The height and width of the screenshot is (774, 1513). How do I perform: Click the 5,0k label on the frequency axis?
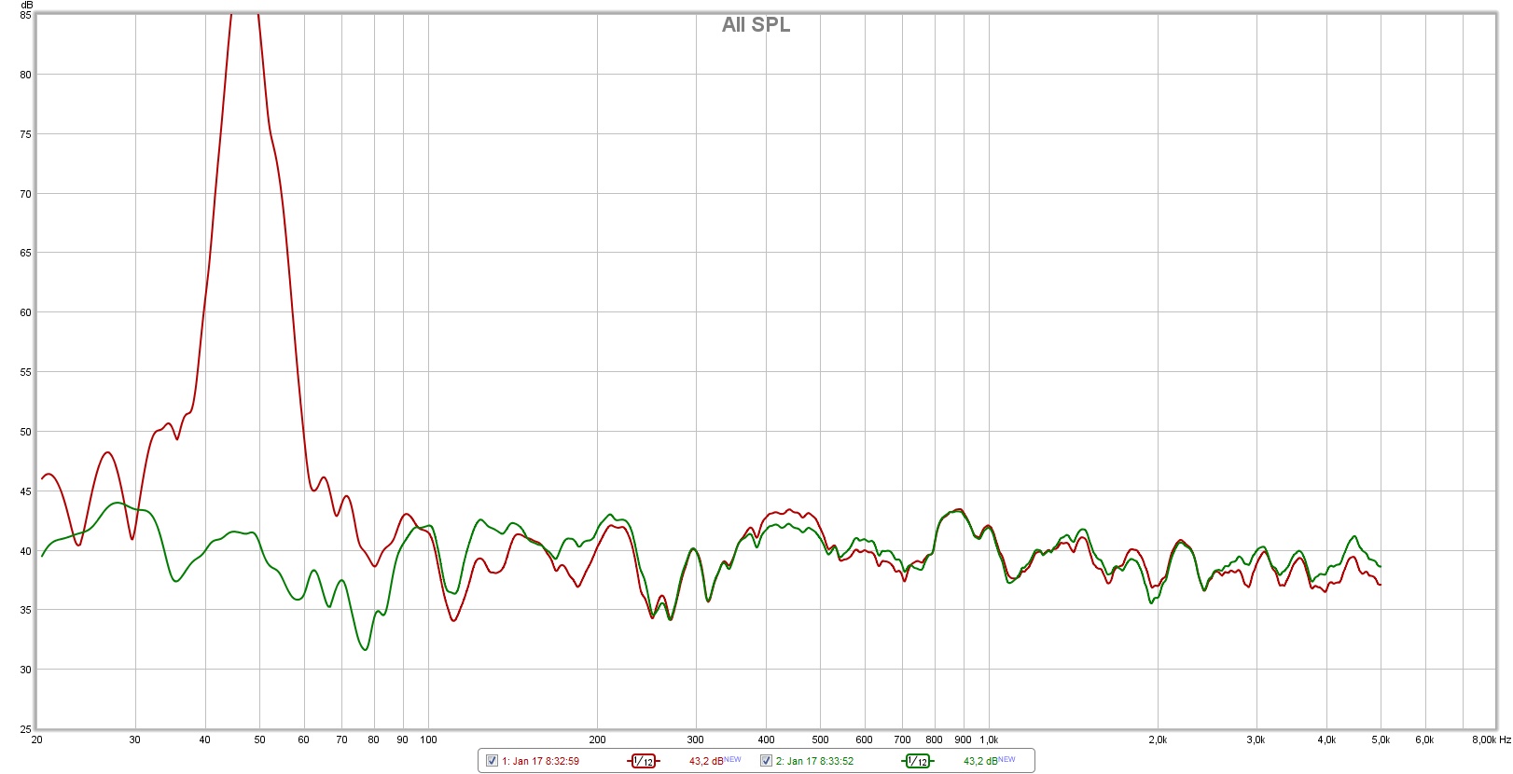(1381, 739)
